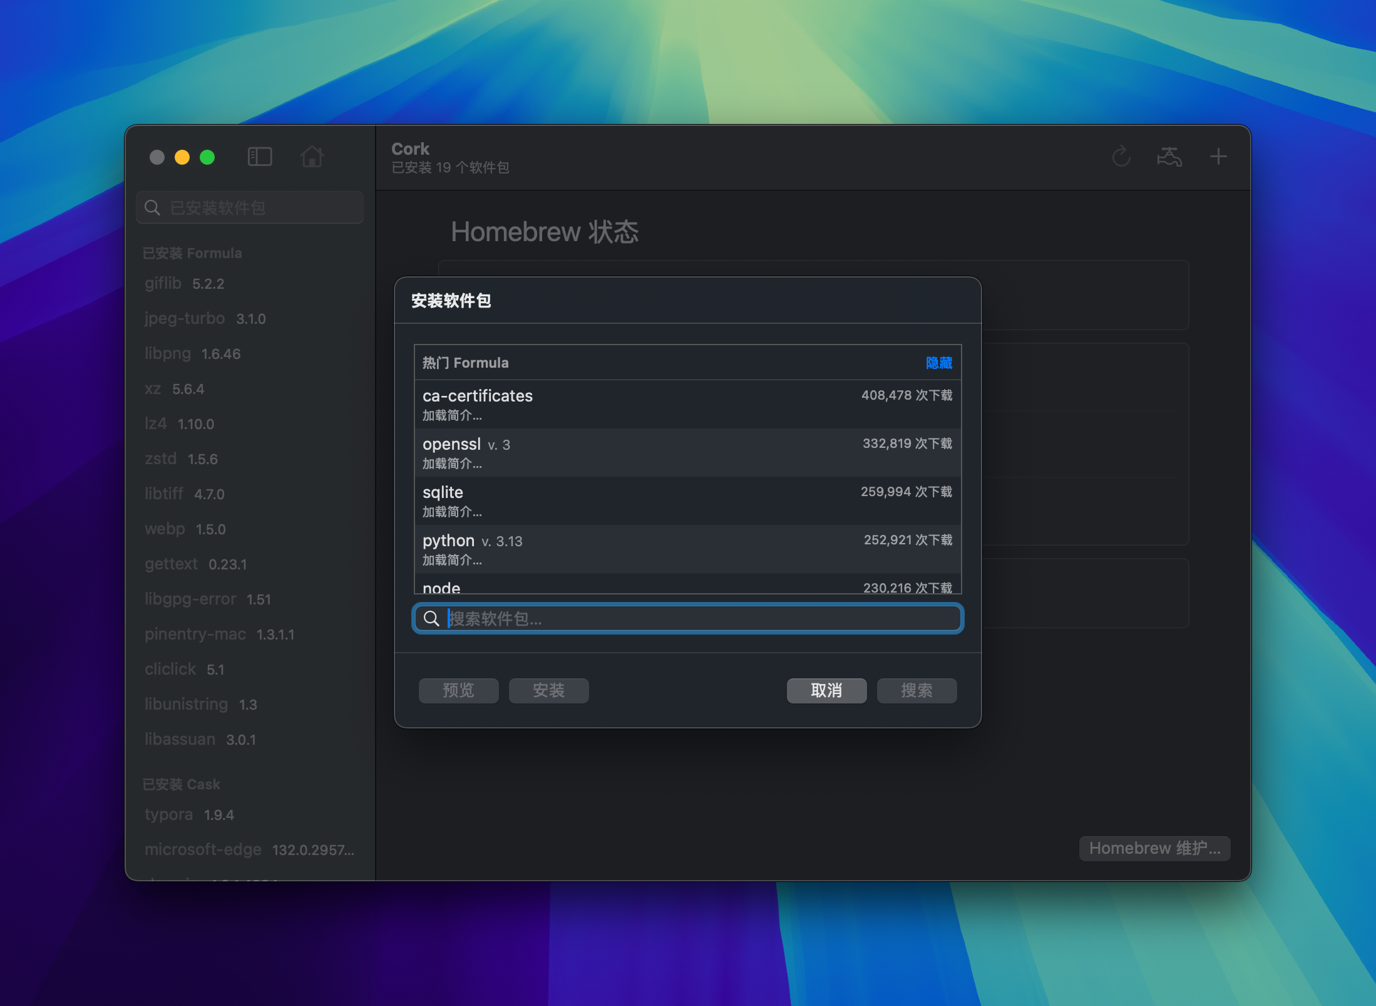The width and height of the screenshot is (1376, 1006).
Task: Open Homebrew maintenance button
Action: click(x=1155, y=848)
